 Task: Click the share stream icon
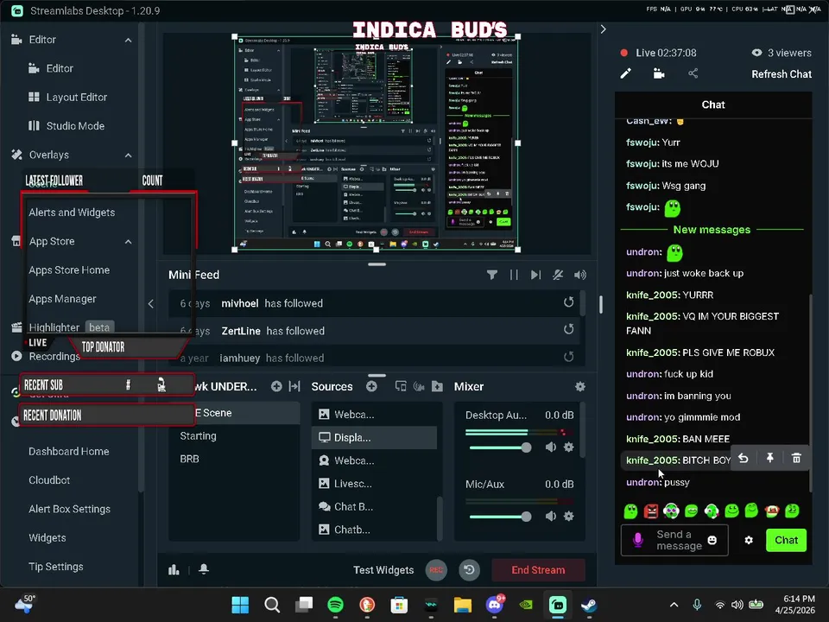693,73
